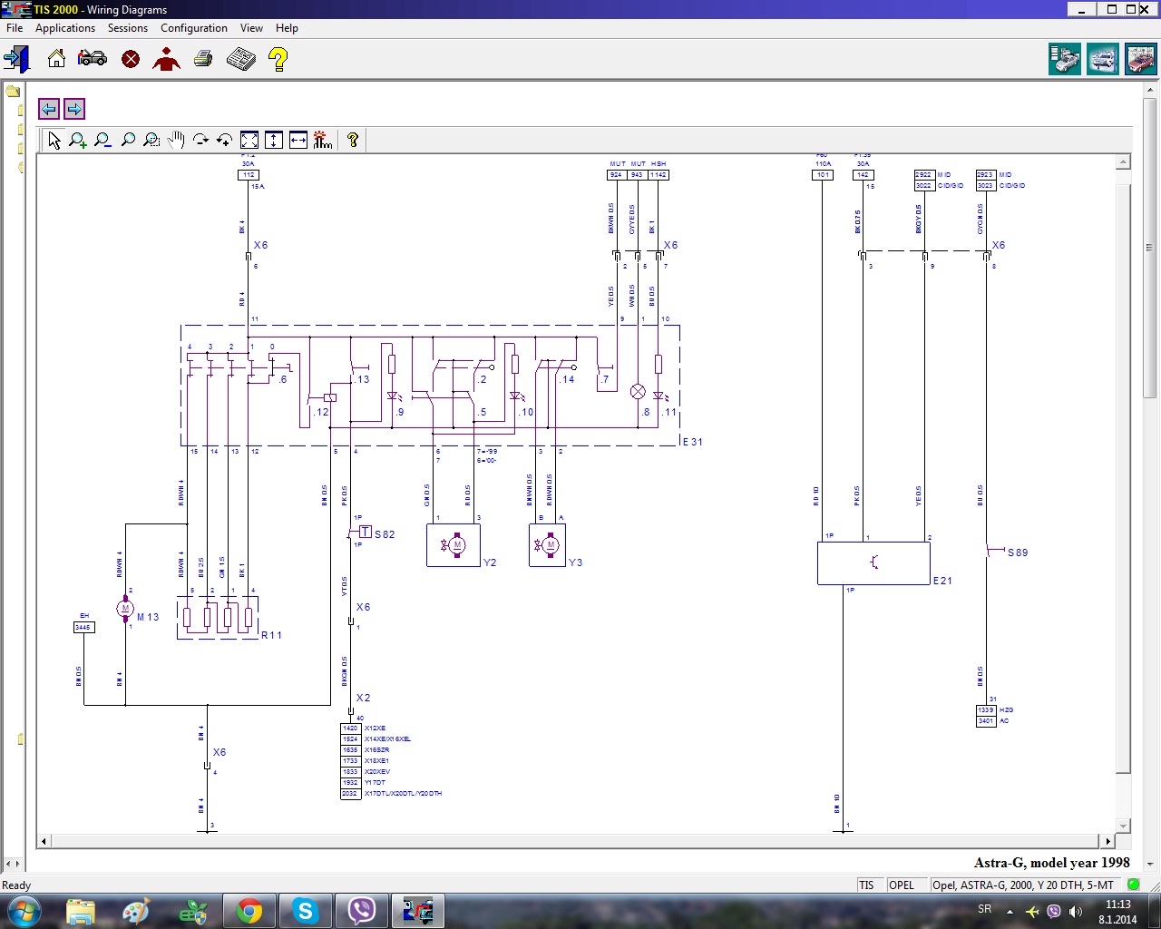Open the Help menu

[287, 28]
